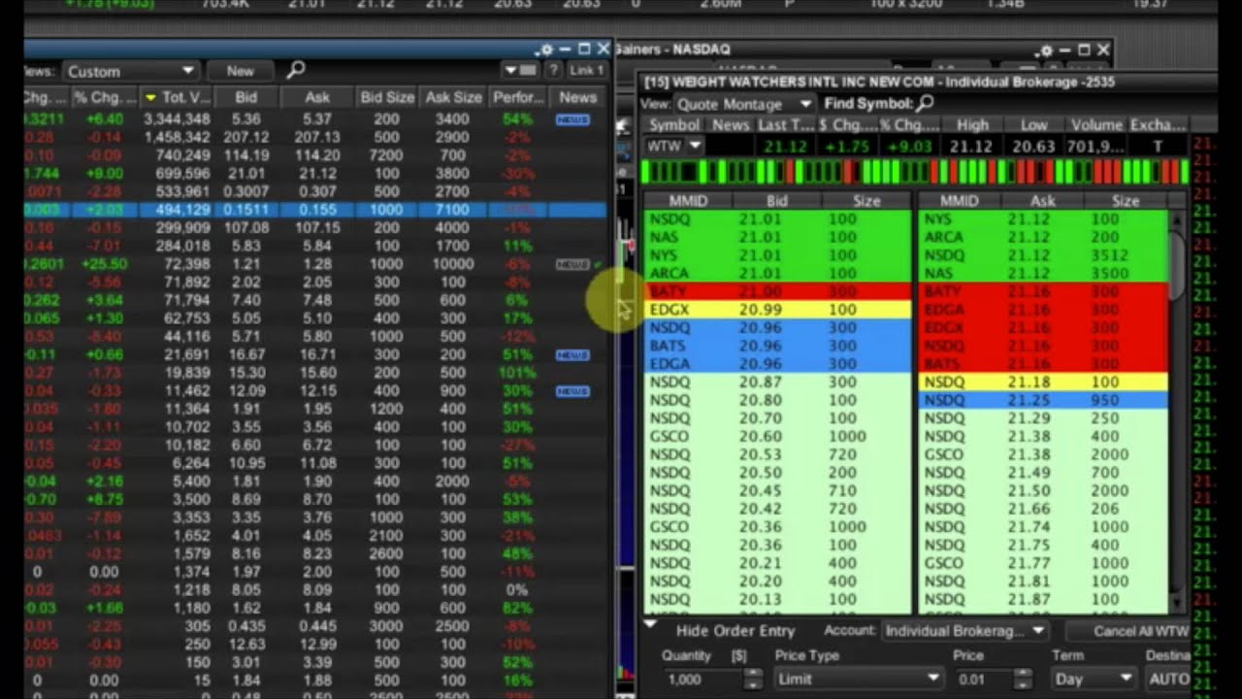1242x699 pixels.
Task: Click the 101% performance cell
Action: pyautogui.click(x=519, y=374)
